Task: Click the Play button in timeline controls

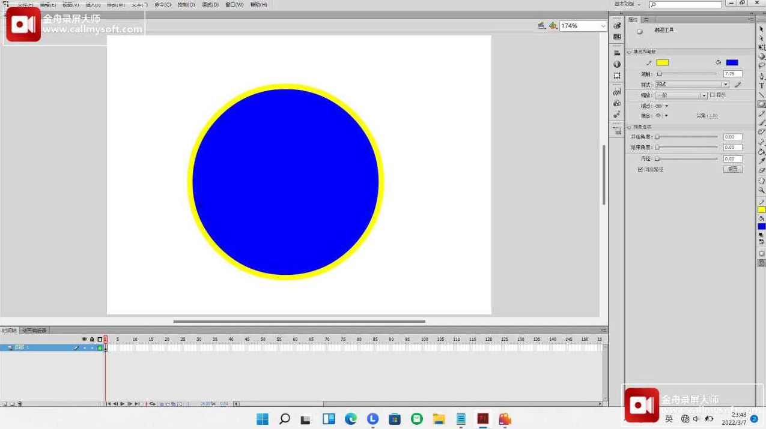Action: tap(122, 404)
